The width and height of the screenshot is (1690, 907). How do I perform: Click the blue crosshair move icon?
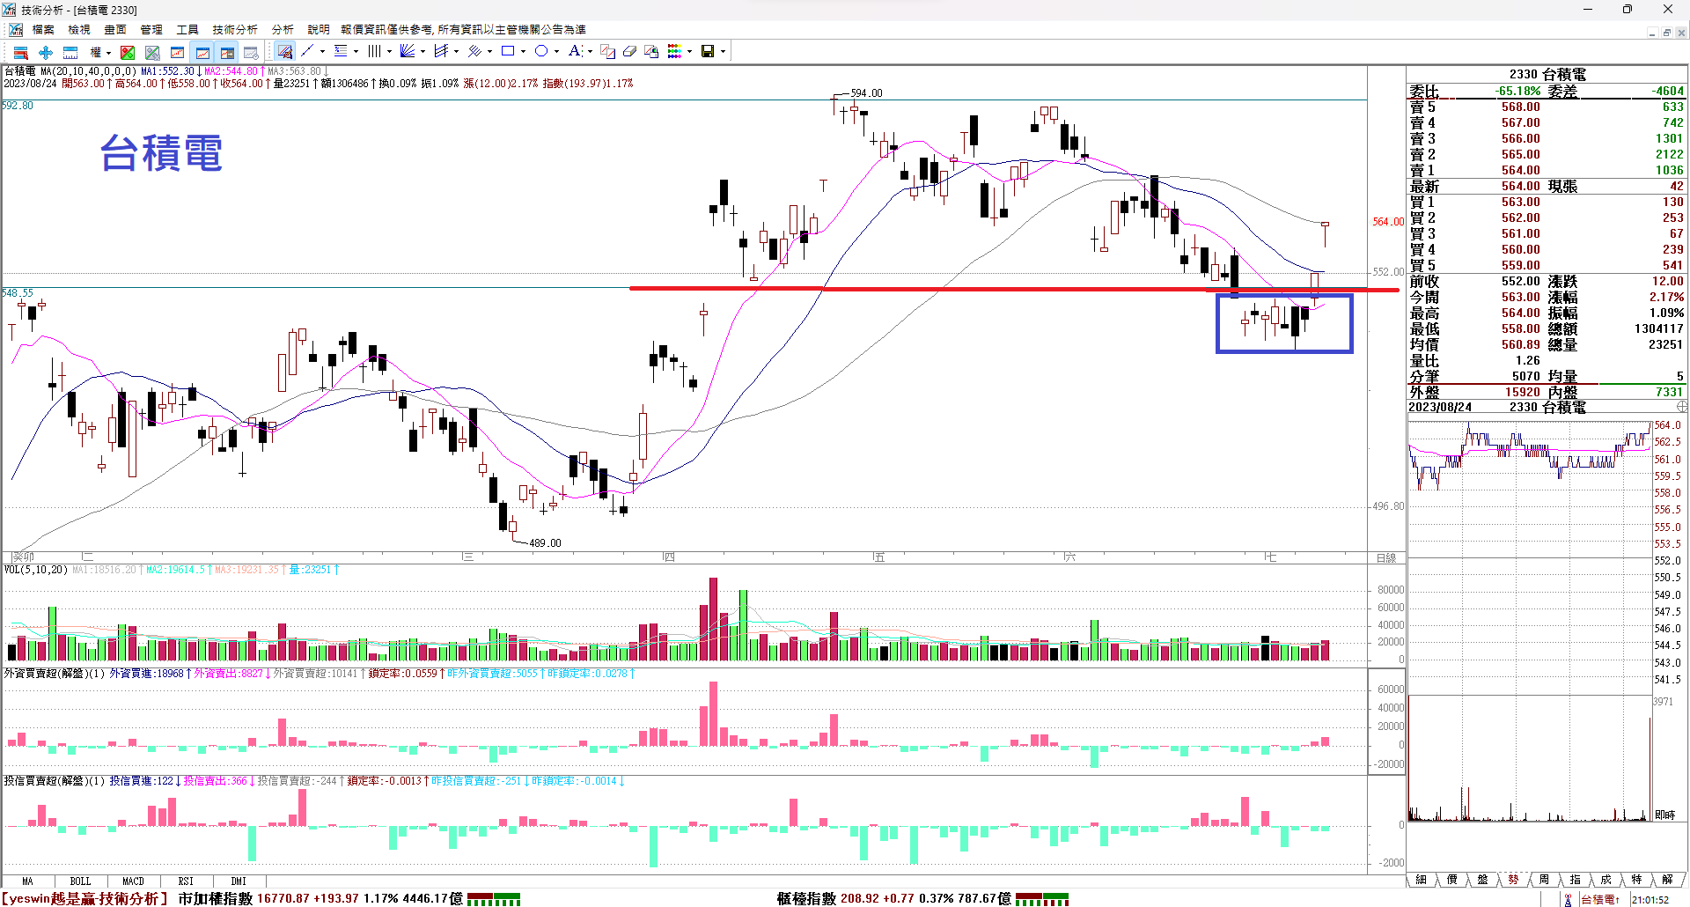[x=46, y=52]
